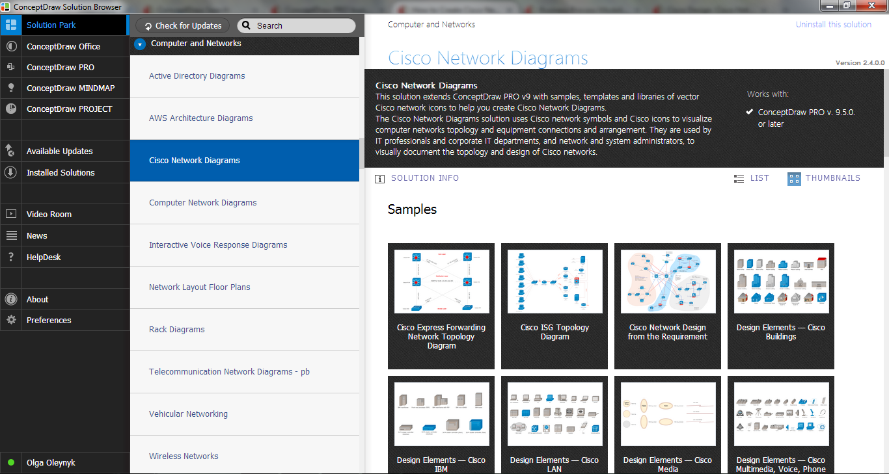
Task: Click the ConceptDraw PROJECT pie icon
Action: click(11, 109)
